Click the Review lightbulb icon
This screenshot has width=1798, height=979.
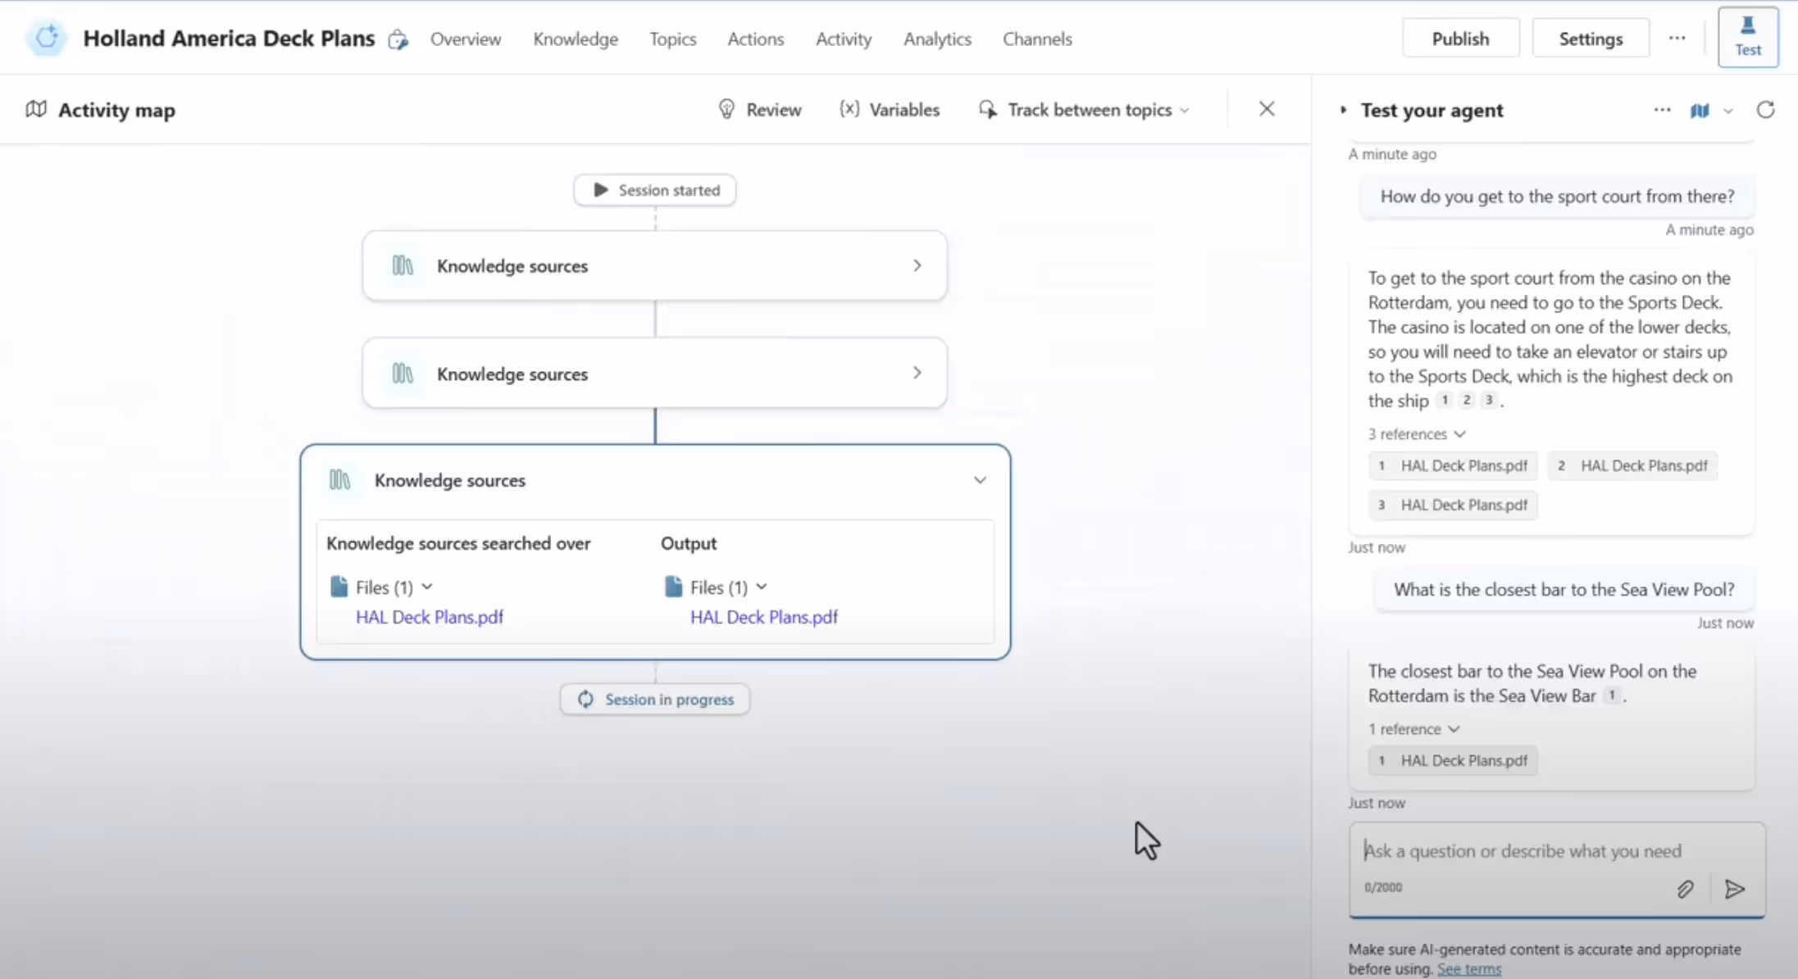click(726, 109)
